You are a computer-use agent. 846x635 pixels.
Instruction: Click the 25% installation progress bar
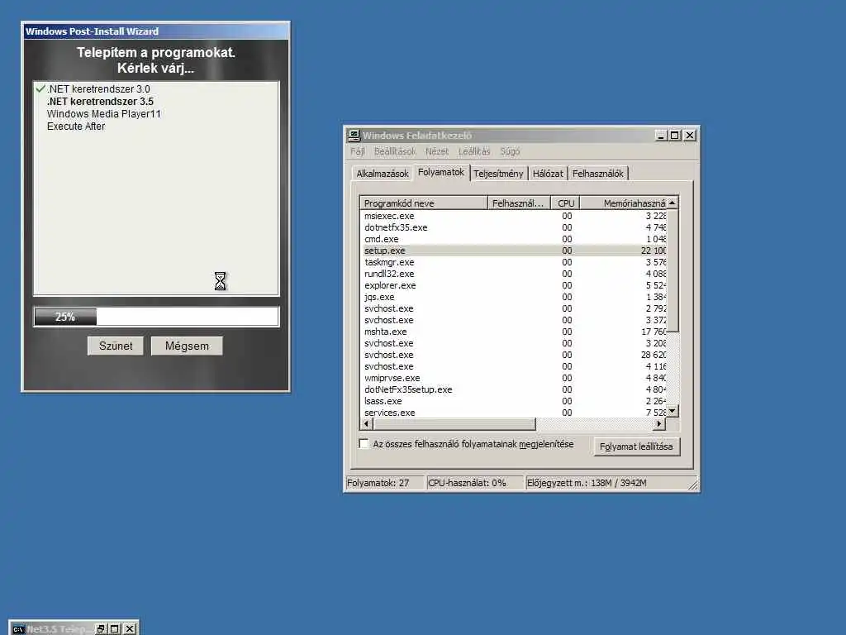click(156, 317)
